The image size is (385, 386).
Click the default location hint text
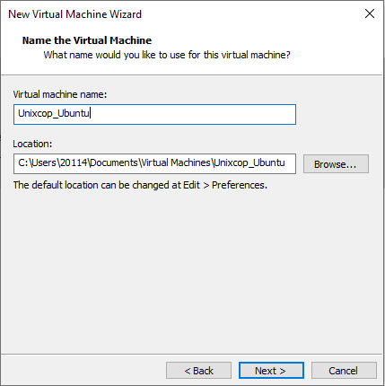coord(140,185)
